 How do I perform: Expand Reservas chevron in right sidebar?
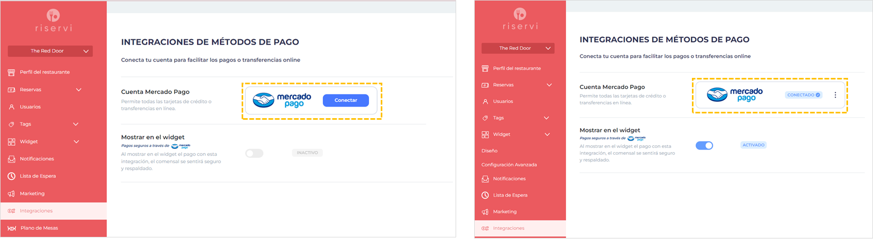(x=549, y=85)
